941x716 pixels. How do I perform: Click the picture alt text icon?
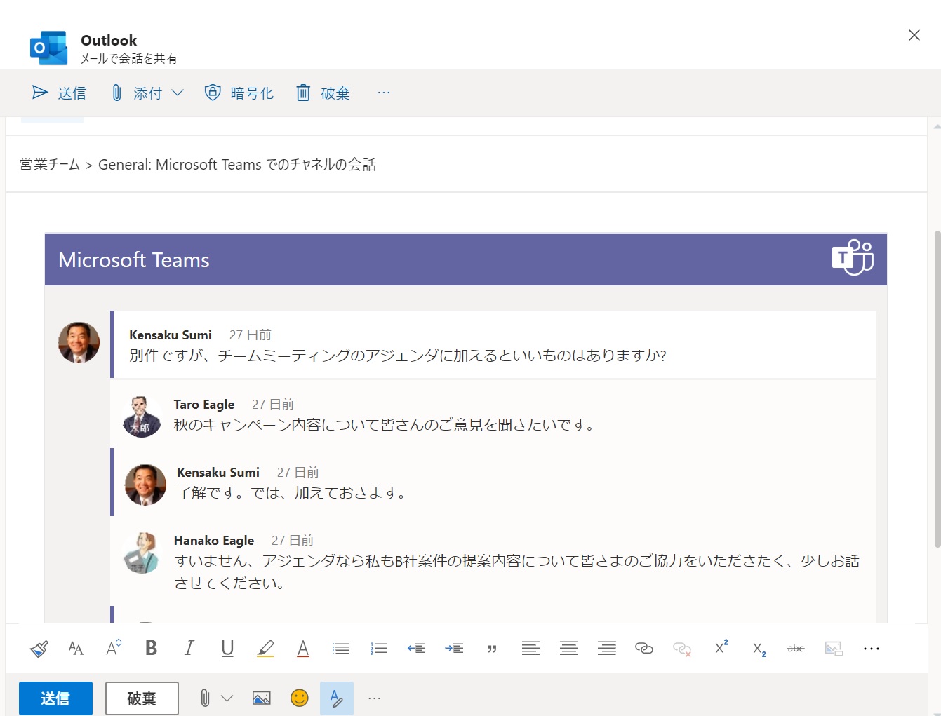(834, 649)
